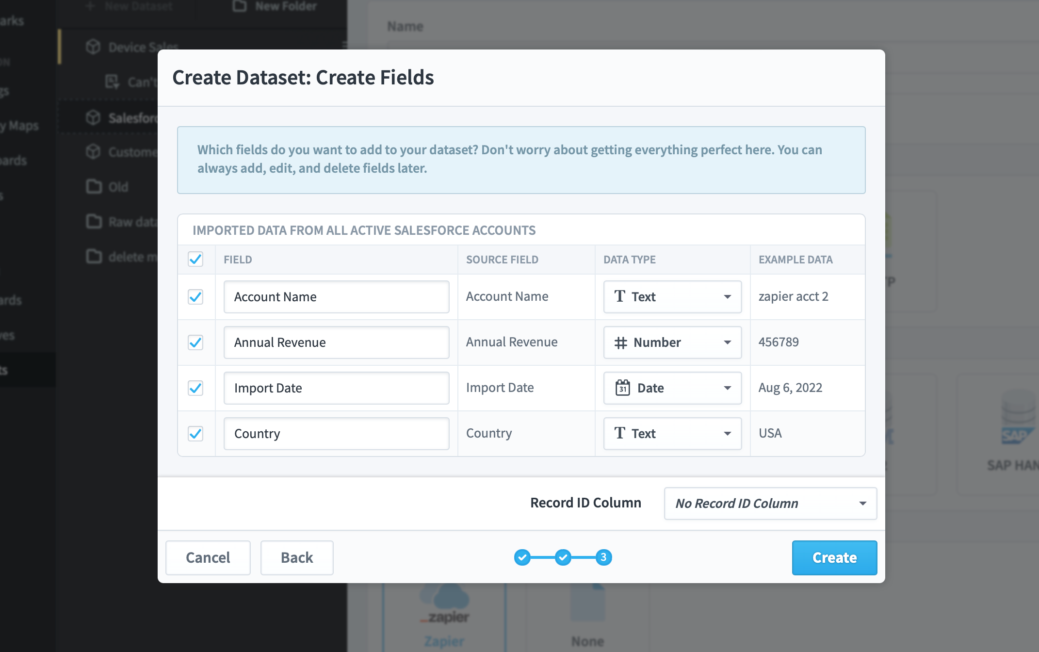Viewport: 1039px width, 652px height.
Task: Click the Annual Revenue field name input
Action: click(x=336, y=342)
